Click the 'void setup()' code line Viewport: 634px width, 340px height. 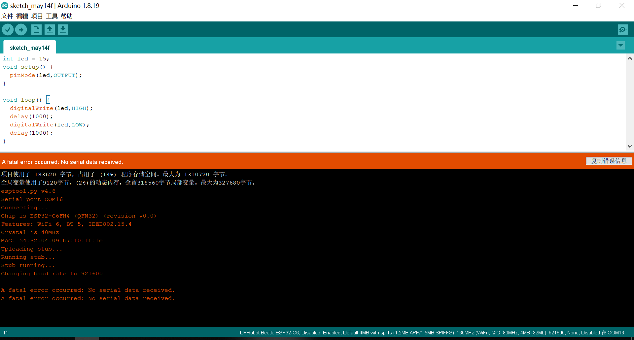point(28,67)
